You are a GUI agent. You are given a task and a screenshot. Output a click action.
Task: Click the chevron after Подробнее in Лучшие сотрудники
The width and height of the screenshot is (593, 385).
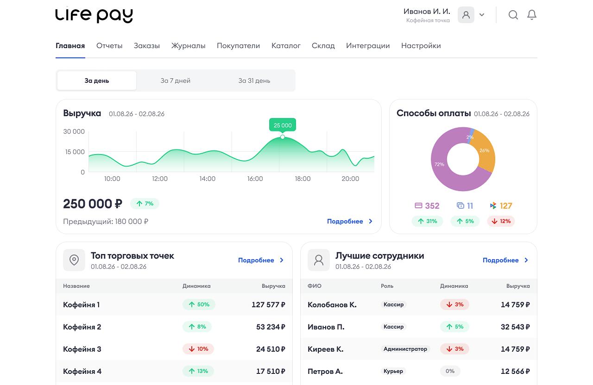(x=526, y=260)
